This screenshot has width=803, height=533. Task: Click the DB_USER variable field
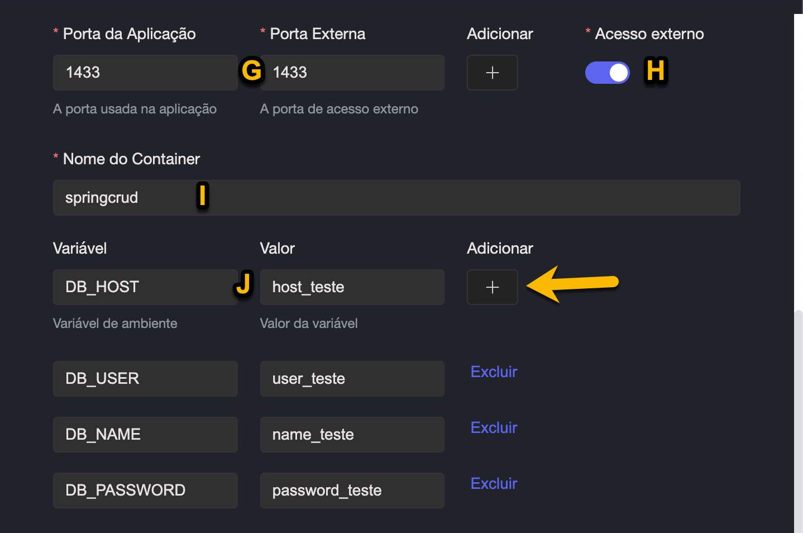coord(145,379)
